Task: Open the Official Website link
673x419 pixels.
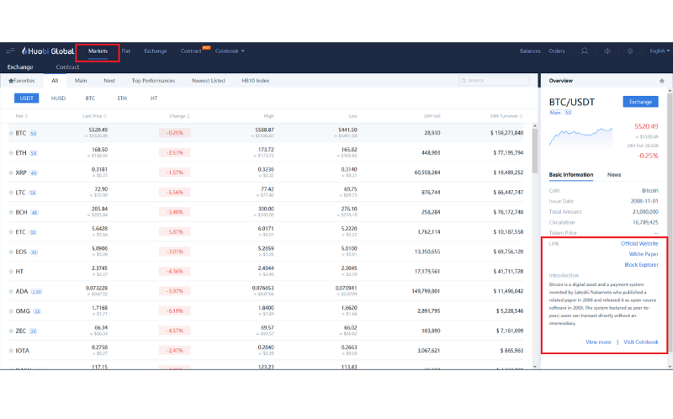Action: 639,244
